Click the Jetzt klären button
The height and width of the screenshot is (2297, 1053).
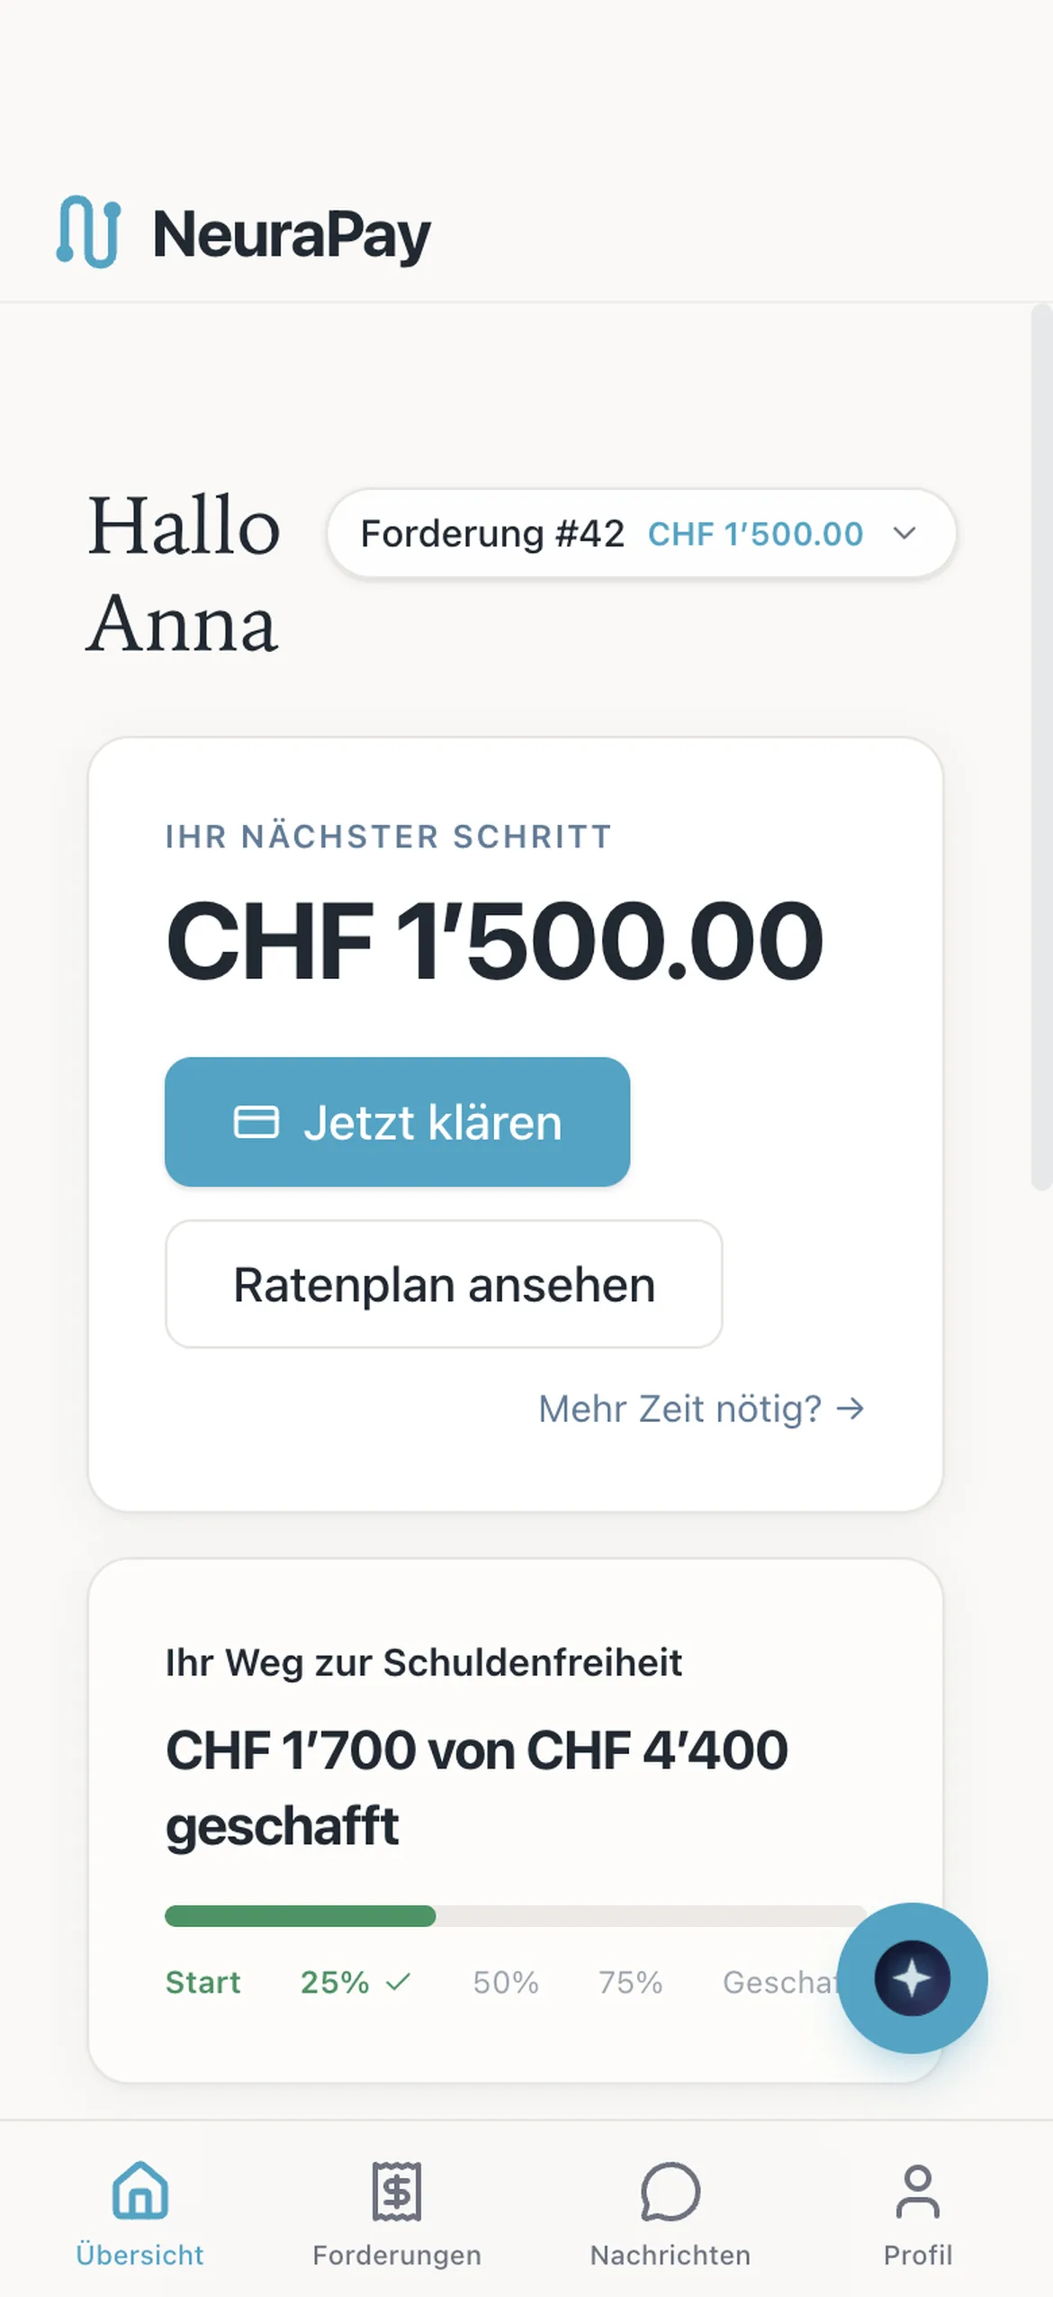[x=397, y=1122]
